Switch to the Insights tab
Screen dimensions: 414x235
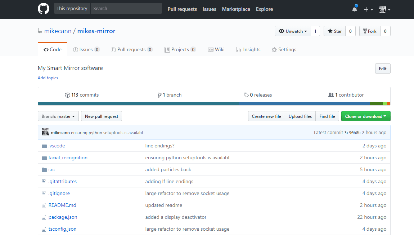[x=248, y=50]
